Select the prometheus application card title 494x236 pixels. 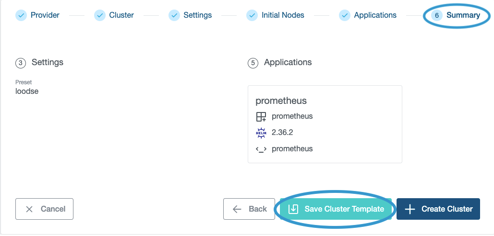(x=281, y=101)
